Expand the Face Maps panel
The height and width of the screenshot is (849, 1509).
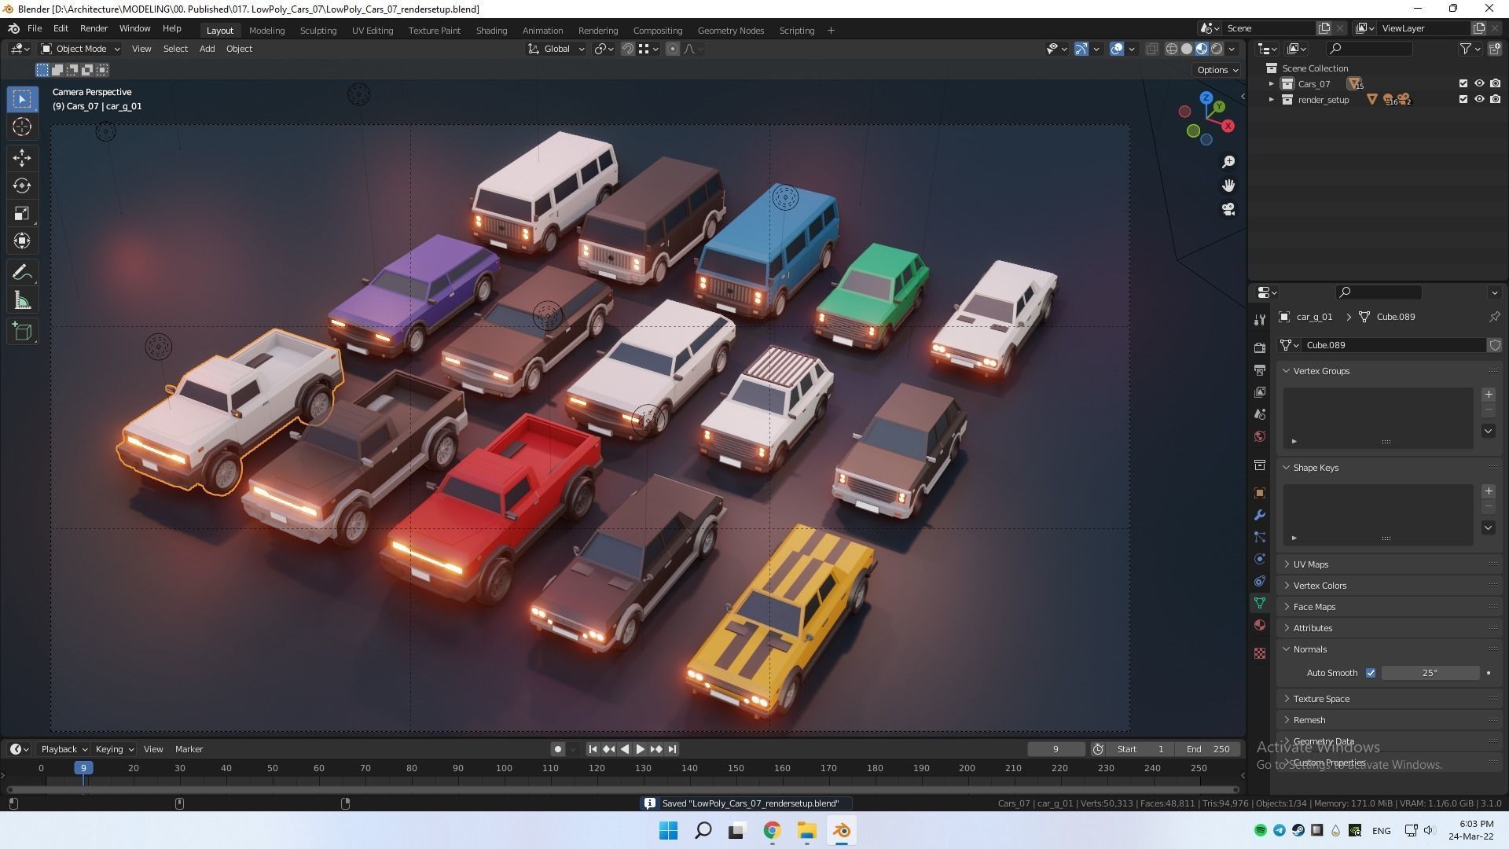1390,607
